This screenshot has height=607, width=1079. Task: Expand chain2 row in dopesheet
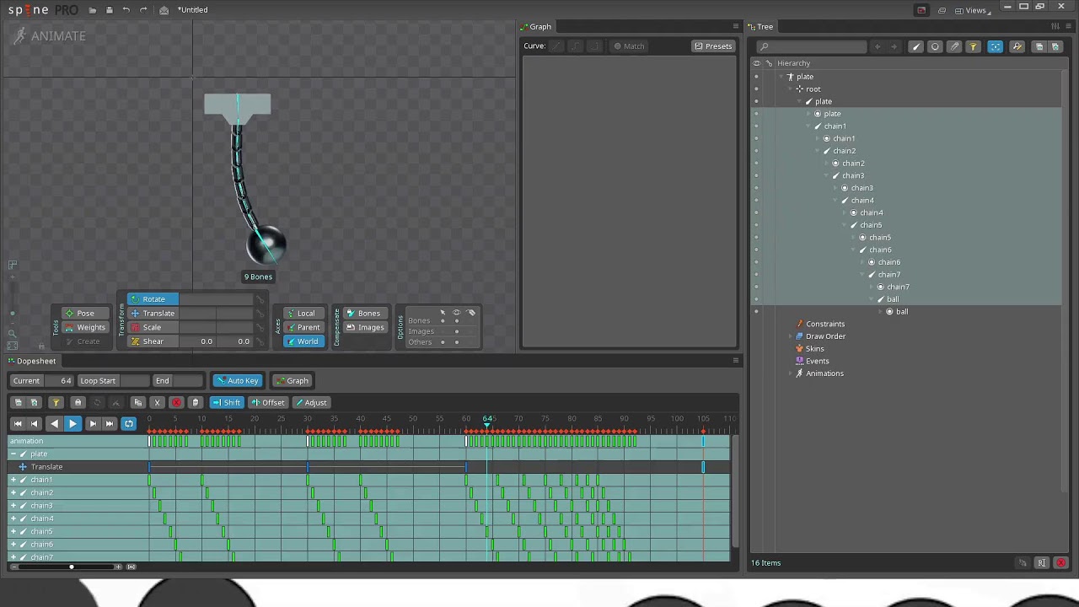coord(13,492)
